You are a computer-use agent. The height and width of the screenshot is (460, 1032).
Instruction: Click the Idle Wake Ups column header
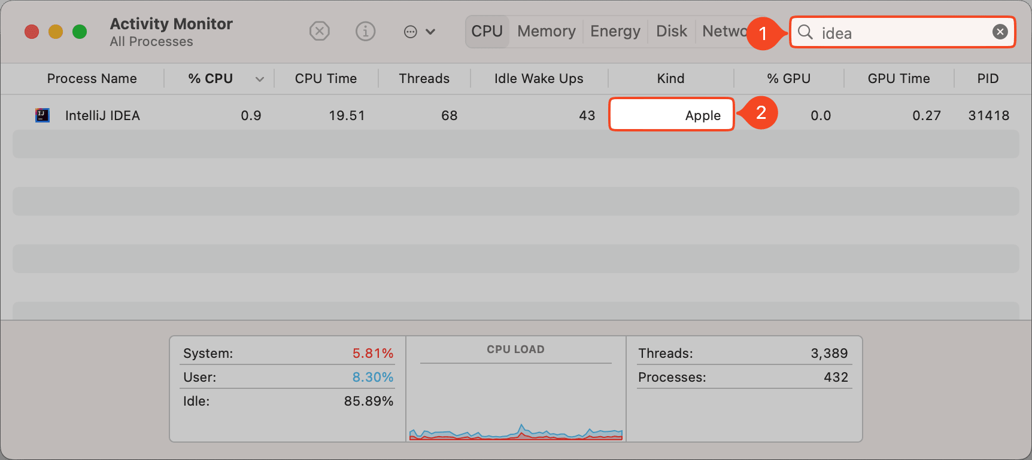[538, 78]
